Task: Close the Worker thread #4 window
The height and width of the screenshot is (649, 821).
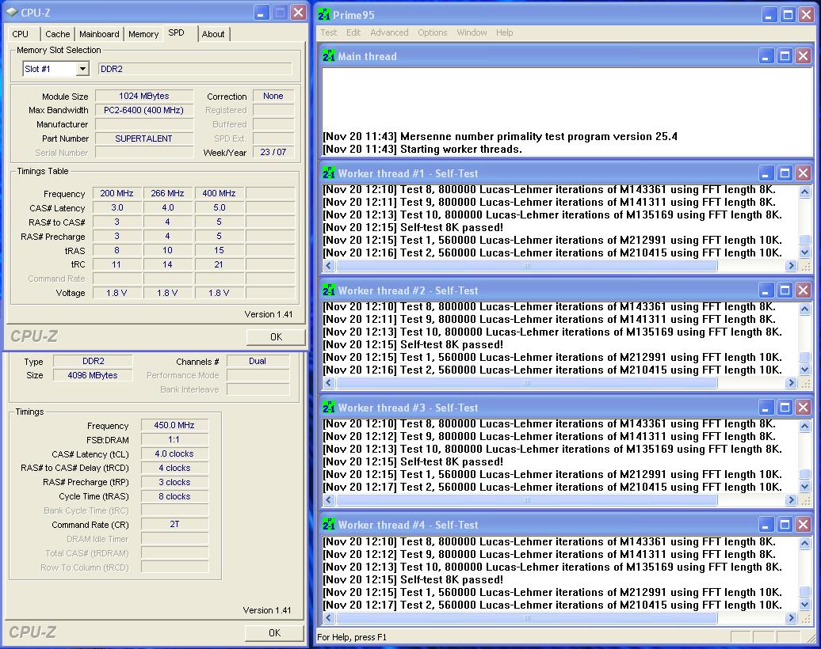Action: 804,525
